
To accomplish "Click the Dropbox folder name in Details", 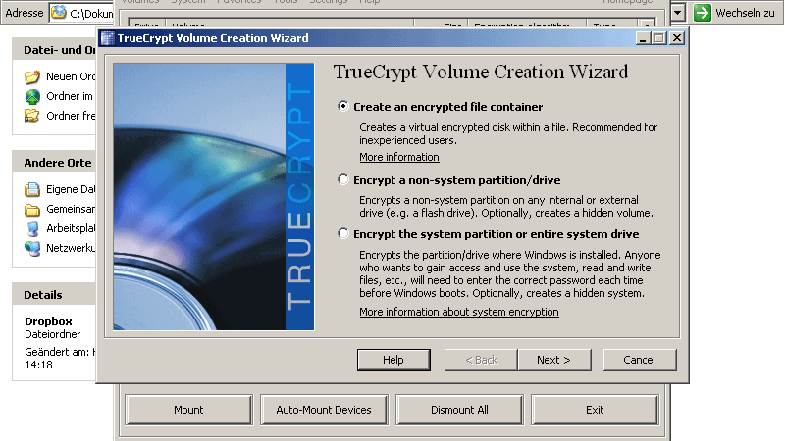I will [48, 321].
